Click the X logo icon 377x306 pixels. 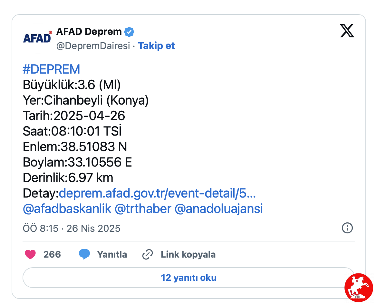point(347,31)
